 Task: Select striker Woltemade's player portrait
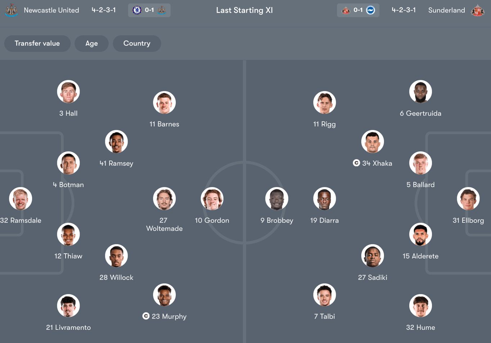tap(164, 198)
